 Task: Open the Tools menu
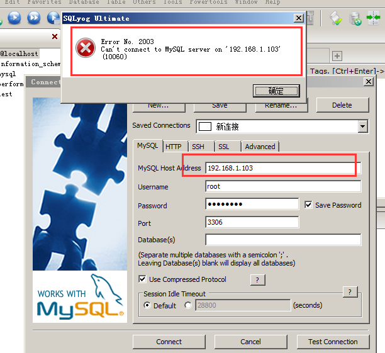(x=173, y=2)
